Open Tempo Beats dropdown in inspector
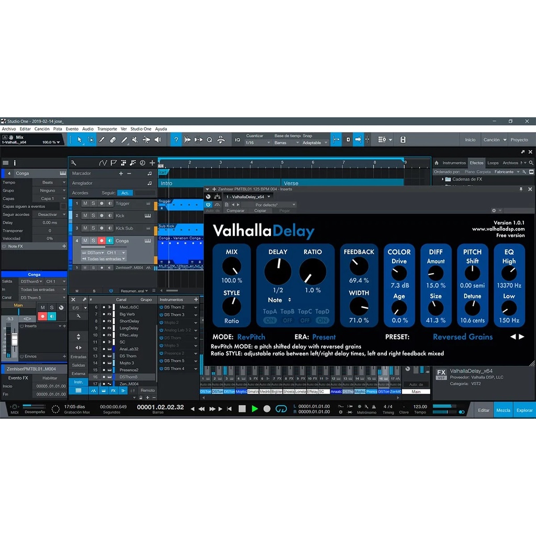The height and width of the screenshot is (536, 536). (x=50, y=182)
